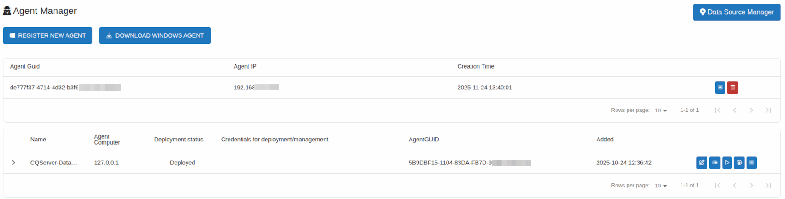The height and width of the screenshot is (199, 785).
Task: Open rows per page dropdown in data source table
Action: [661, 186]
